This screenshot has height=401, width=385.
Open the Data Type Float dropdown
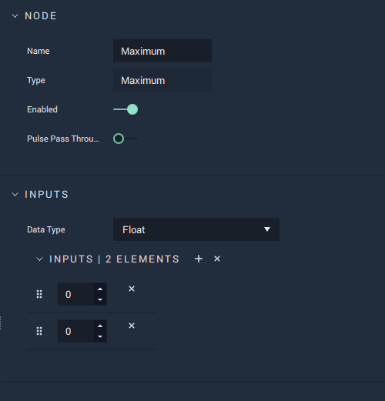pos(196,229)
